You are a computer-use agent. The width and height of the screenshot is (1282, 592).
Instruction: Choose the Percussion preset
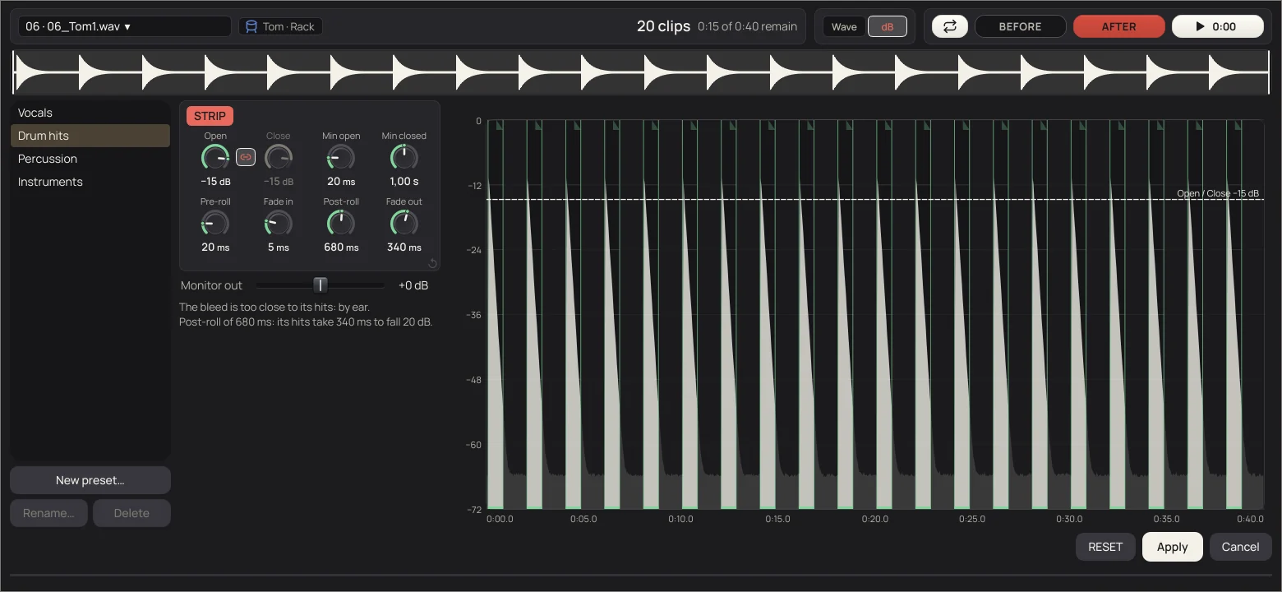pos(90,159)
